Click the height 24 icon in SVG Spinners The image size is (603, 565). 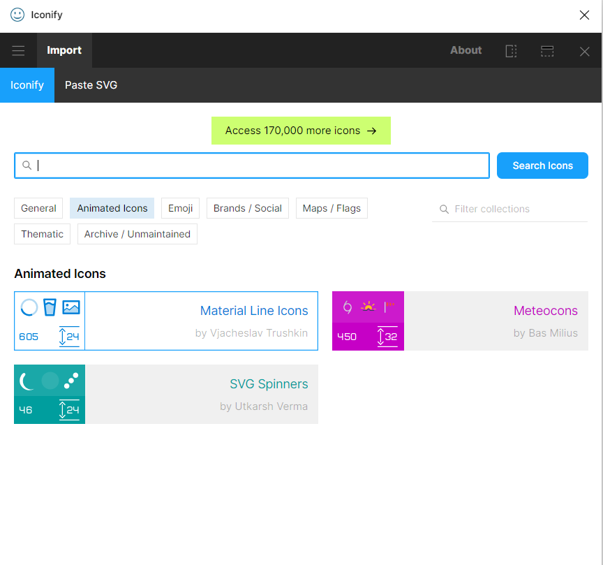[x=69, y=410]
